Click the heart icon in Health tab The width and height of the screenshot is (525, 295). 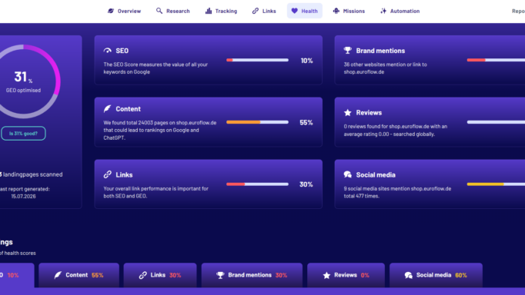[294, 11]
